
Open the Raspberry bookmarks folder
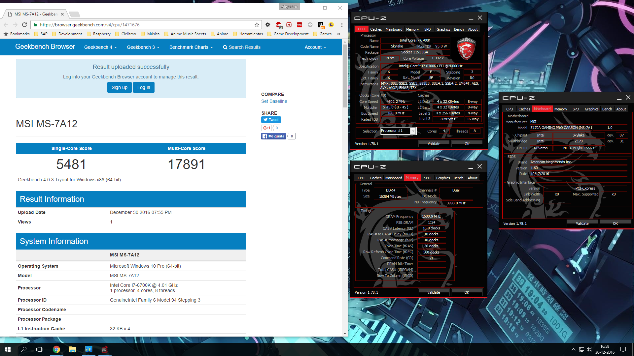point(98,34)
